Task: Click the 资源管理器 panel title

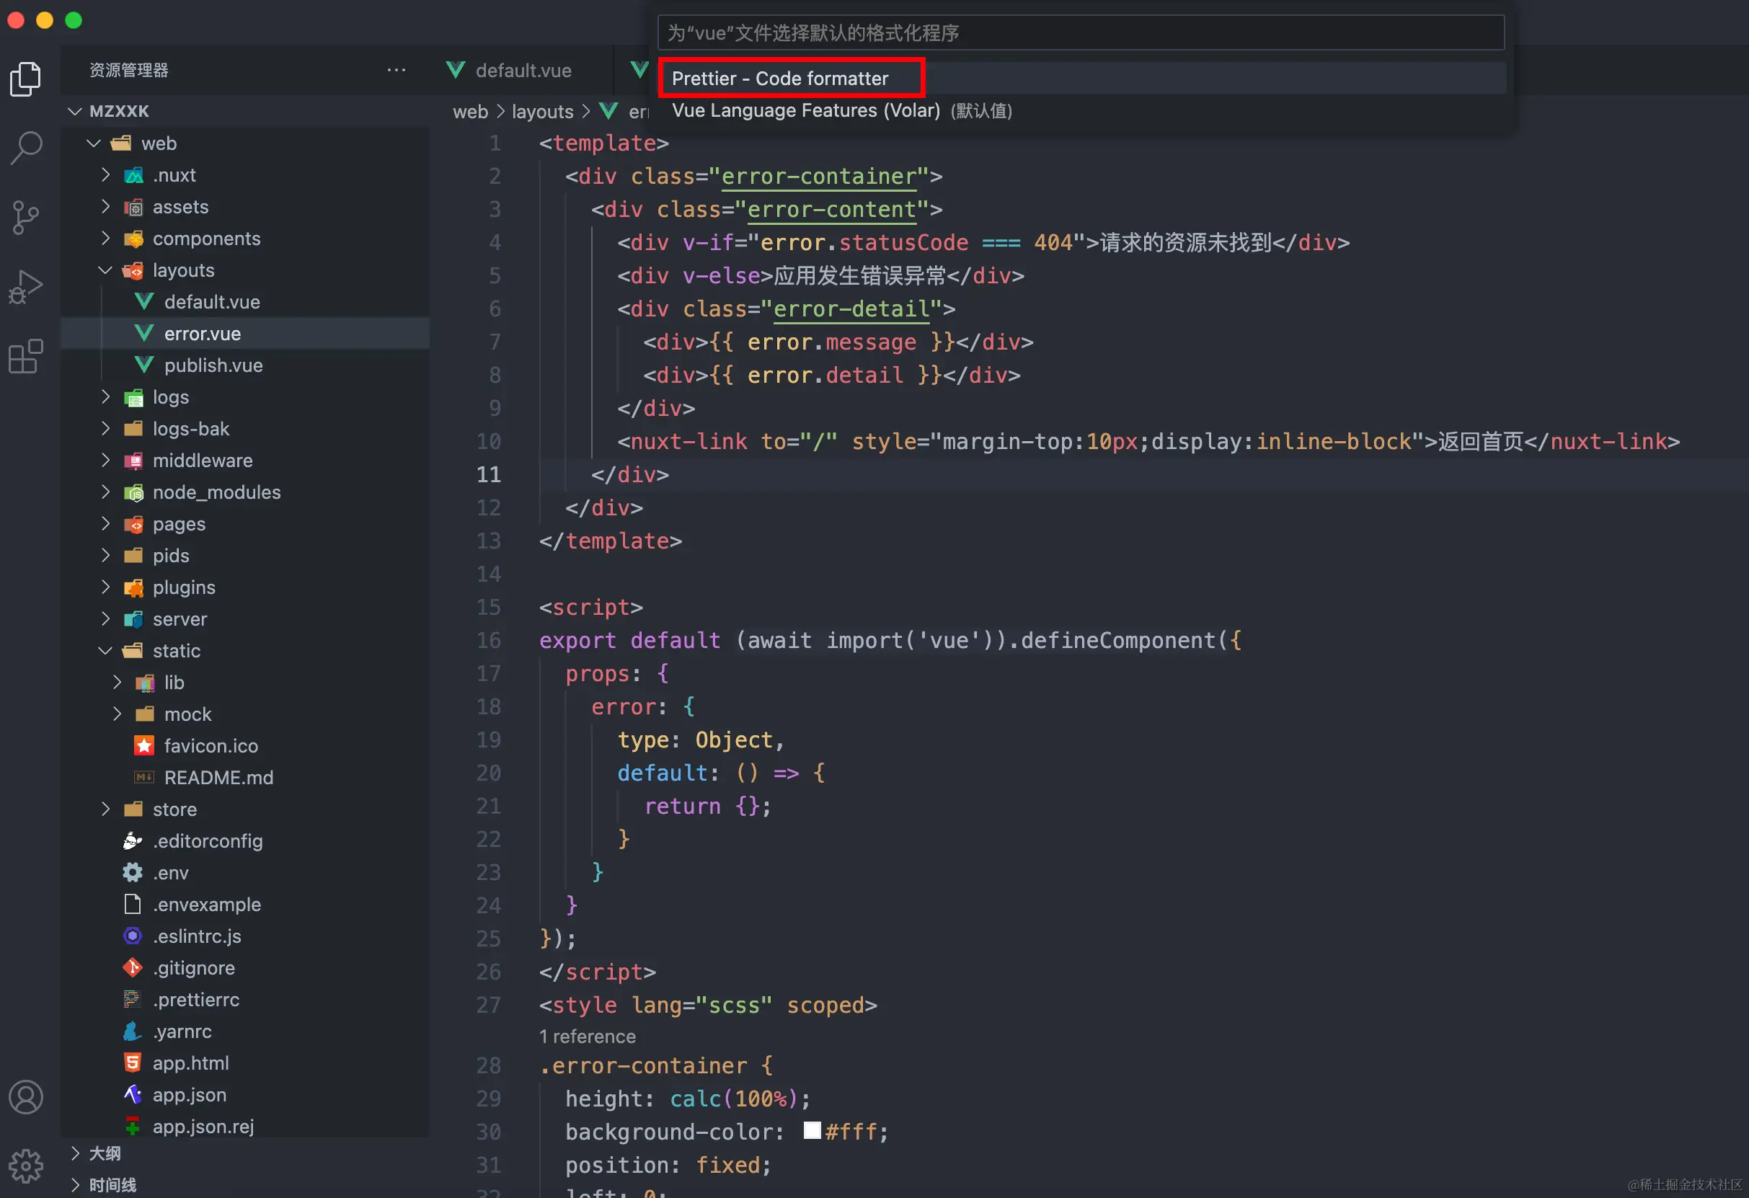Action: (129, 70)
